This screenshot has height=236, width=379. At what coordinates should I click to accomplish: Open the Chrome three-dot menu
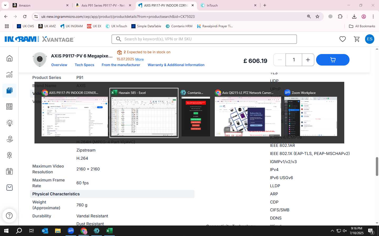click(373, 17)
